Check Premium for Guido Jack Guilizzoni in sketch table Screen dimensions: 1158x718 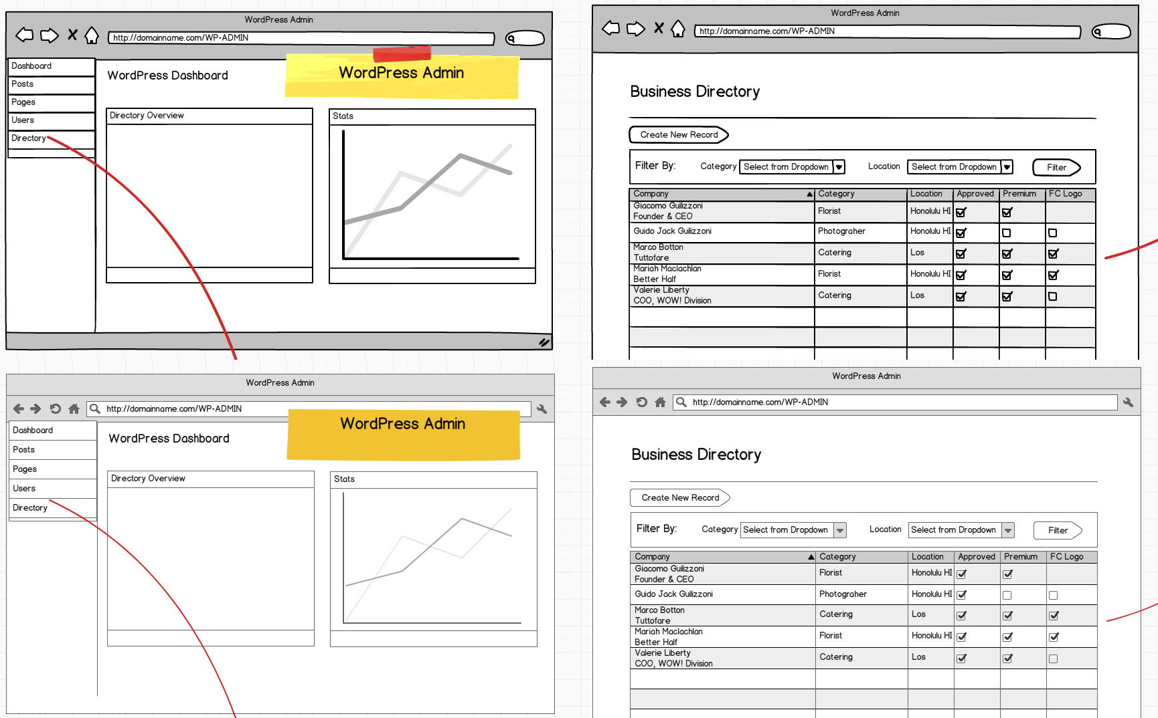click(x=1006, y=233)
